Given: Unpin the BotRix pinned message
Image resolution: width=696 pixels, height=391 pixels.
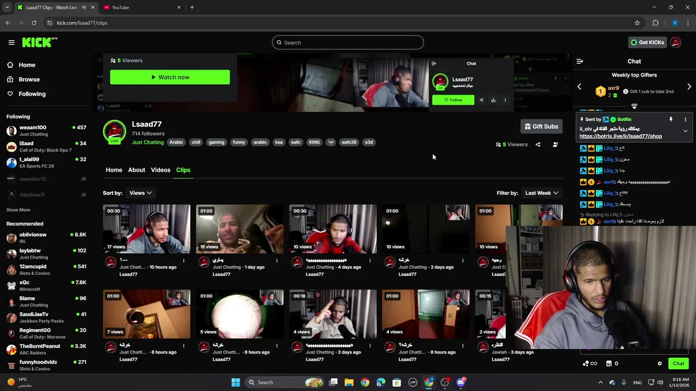Looking at the screenshot, I should (x=671, y=119).
